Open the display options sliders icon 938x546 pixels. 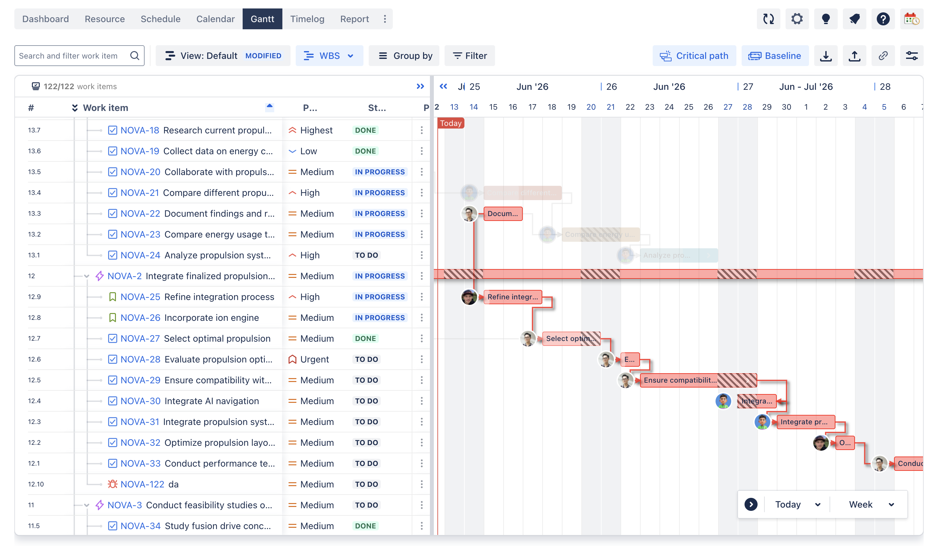point(912,56)
